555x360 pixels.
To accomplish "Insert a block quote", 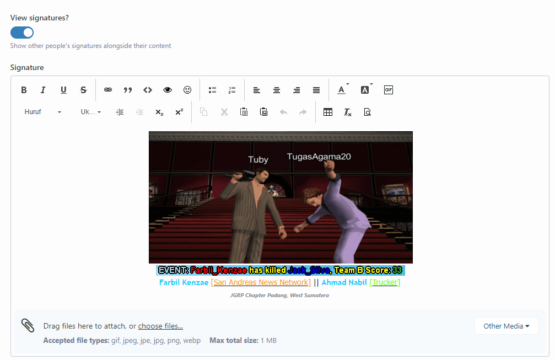I will (x=128, y=90).
